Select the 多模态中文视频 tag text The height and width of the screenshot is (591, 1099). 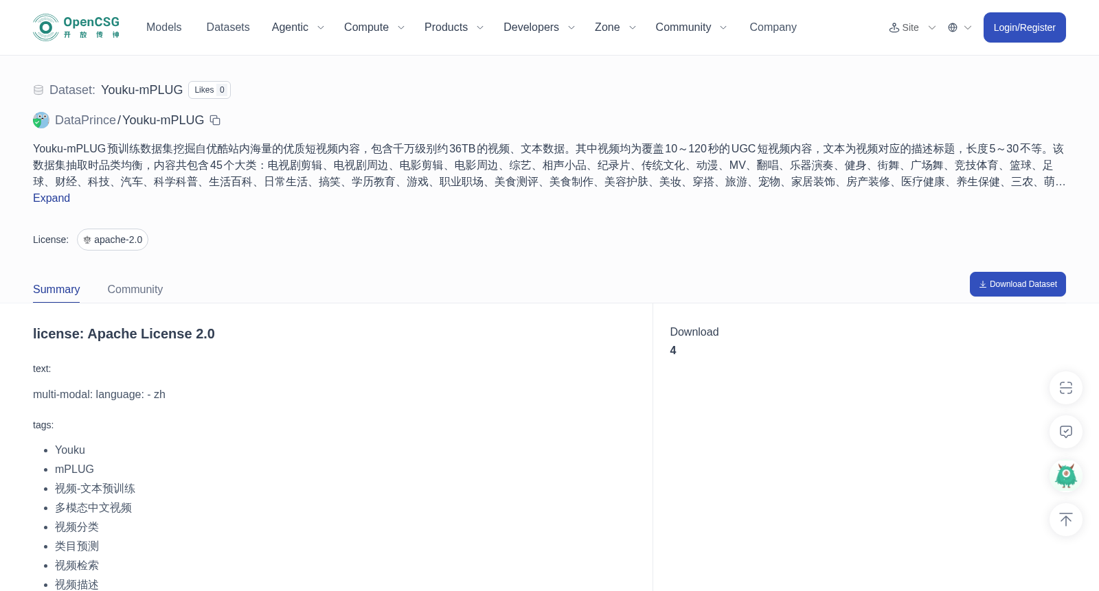pyautogui.click(x=93, y=508)
